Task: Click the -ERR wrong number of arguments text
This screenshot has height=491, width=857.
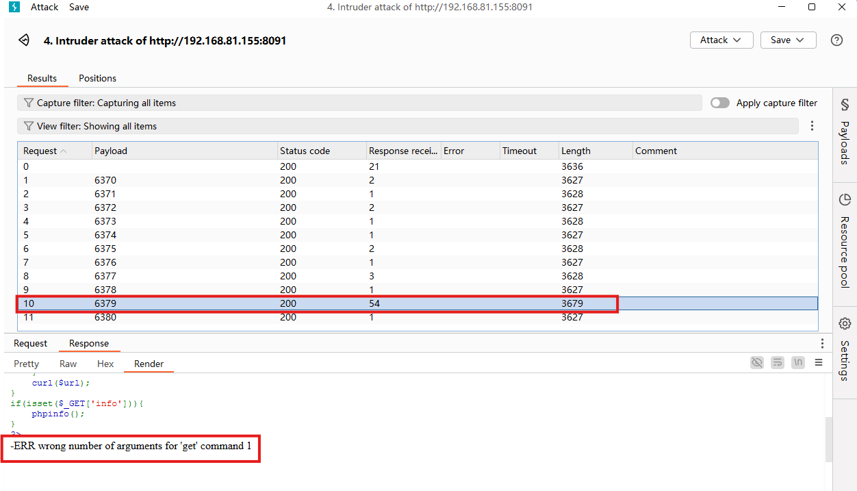Action: pyautogui.click(x=131, y=446)
